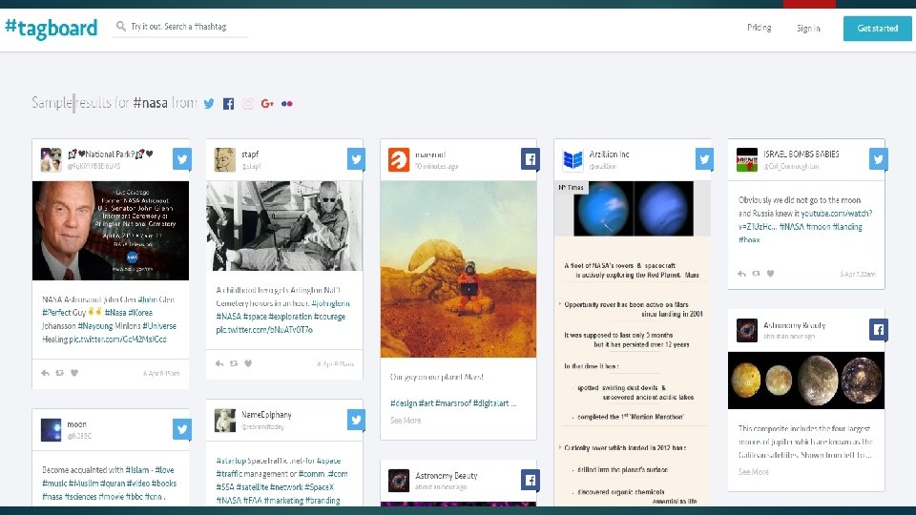Reply to the stapf tweet
916x515 pixels.
pyautogui.click(x=219, y=363)
